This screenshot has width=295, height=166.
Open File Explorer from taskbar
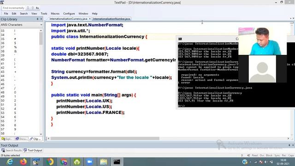tap(103, 162)
